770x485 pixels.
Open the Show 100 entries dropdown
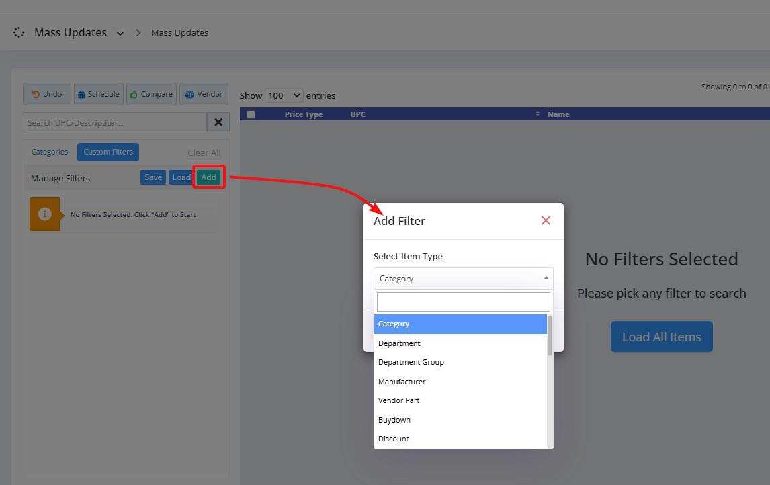[x=284, y=95]
